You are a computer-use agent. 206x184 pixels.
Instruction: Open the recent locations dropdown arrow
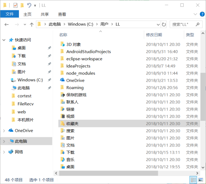pos(25,24)
